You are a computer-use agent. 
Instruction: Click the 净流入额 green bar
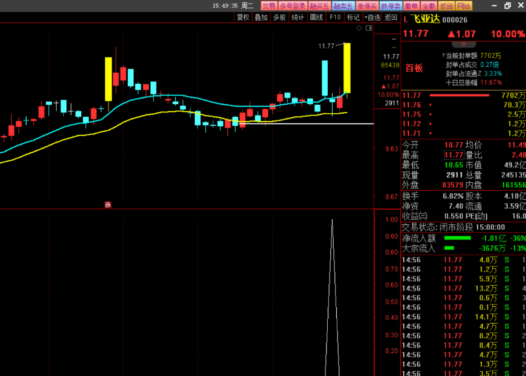(x=457, y=238)
